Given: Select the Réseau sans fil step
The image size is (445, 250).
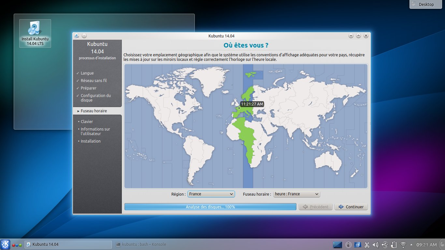Looking at the screenshot, I should 93,81.
